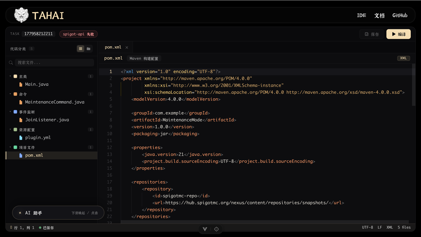Click the JoinListener.java file icon

[x=21, y=120]
